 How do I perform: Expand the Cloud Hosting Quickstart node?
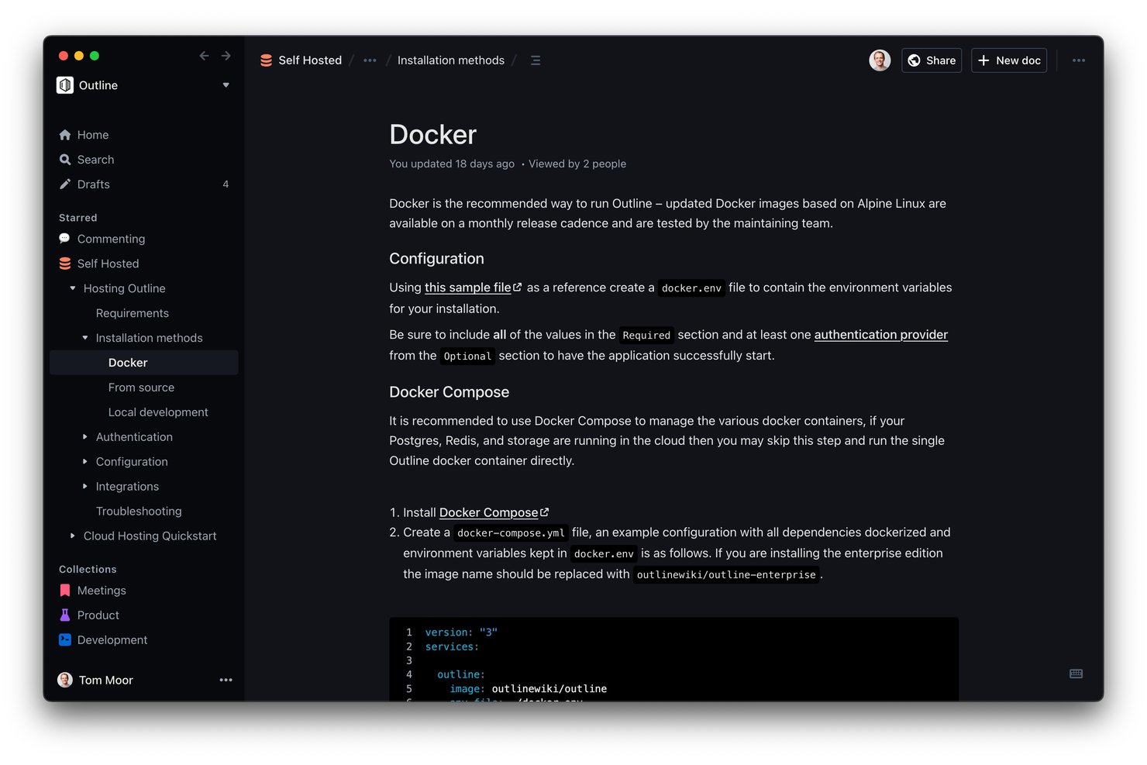tap(73, 536)
